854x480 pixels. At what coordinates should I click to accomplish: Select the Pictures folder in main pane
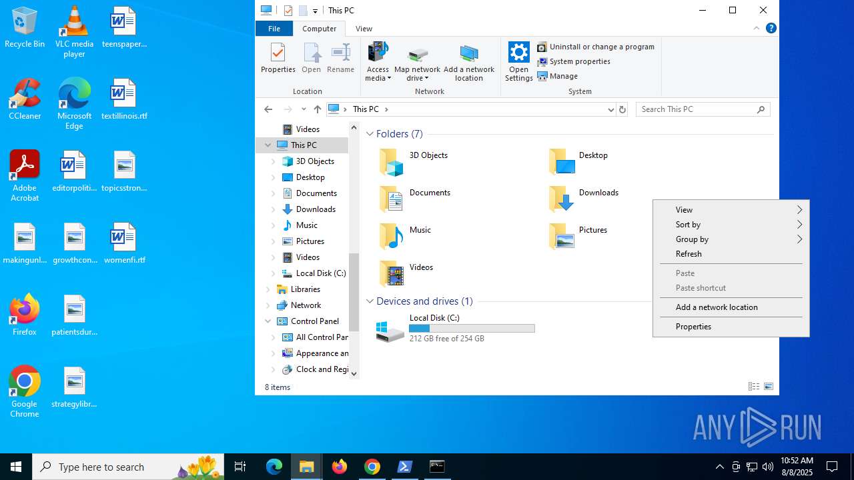pos(578,237)
